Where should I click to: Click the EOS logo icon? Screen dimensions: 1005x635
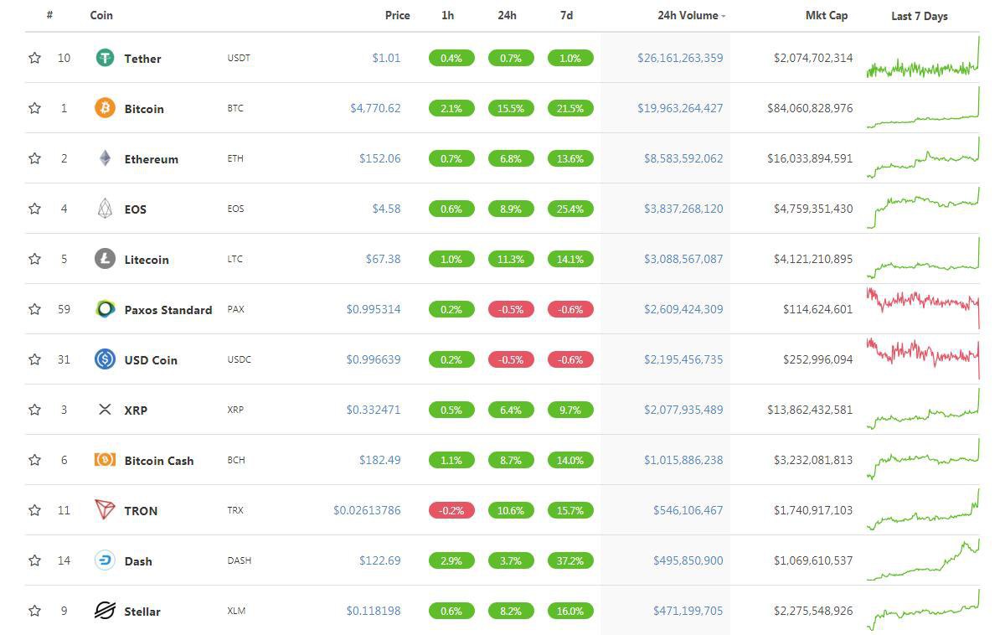click(105, 209)
